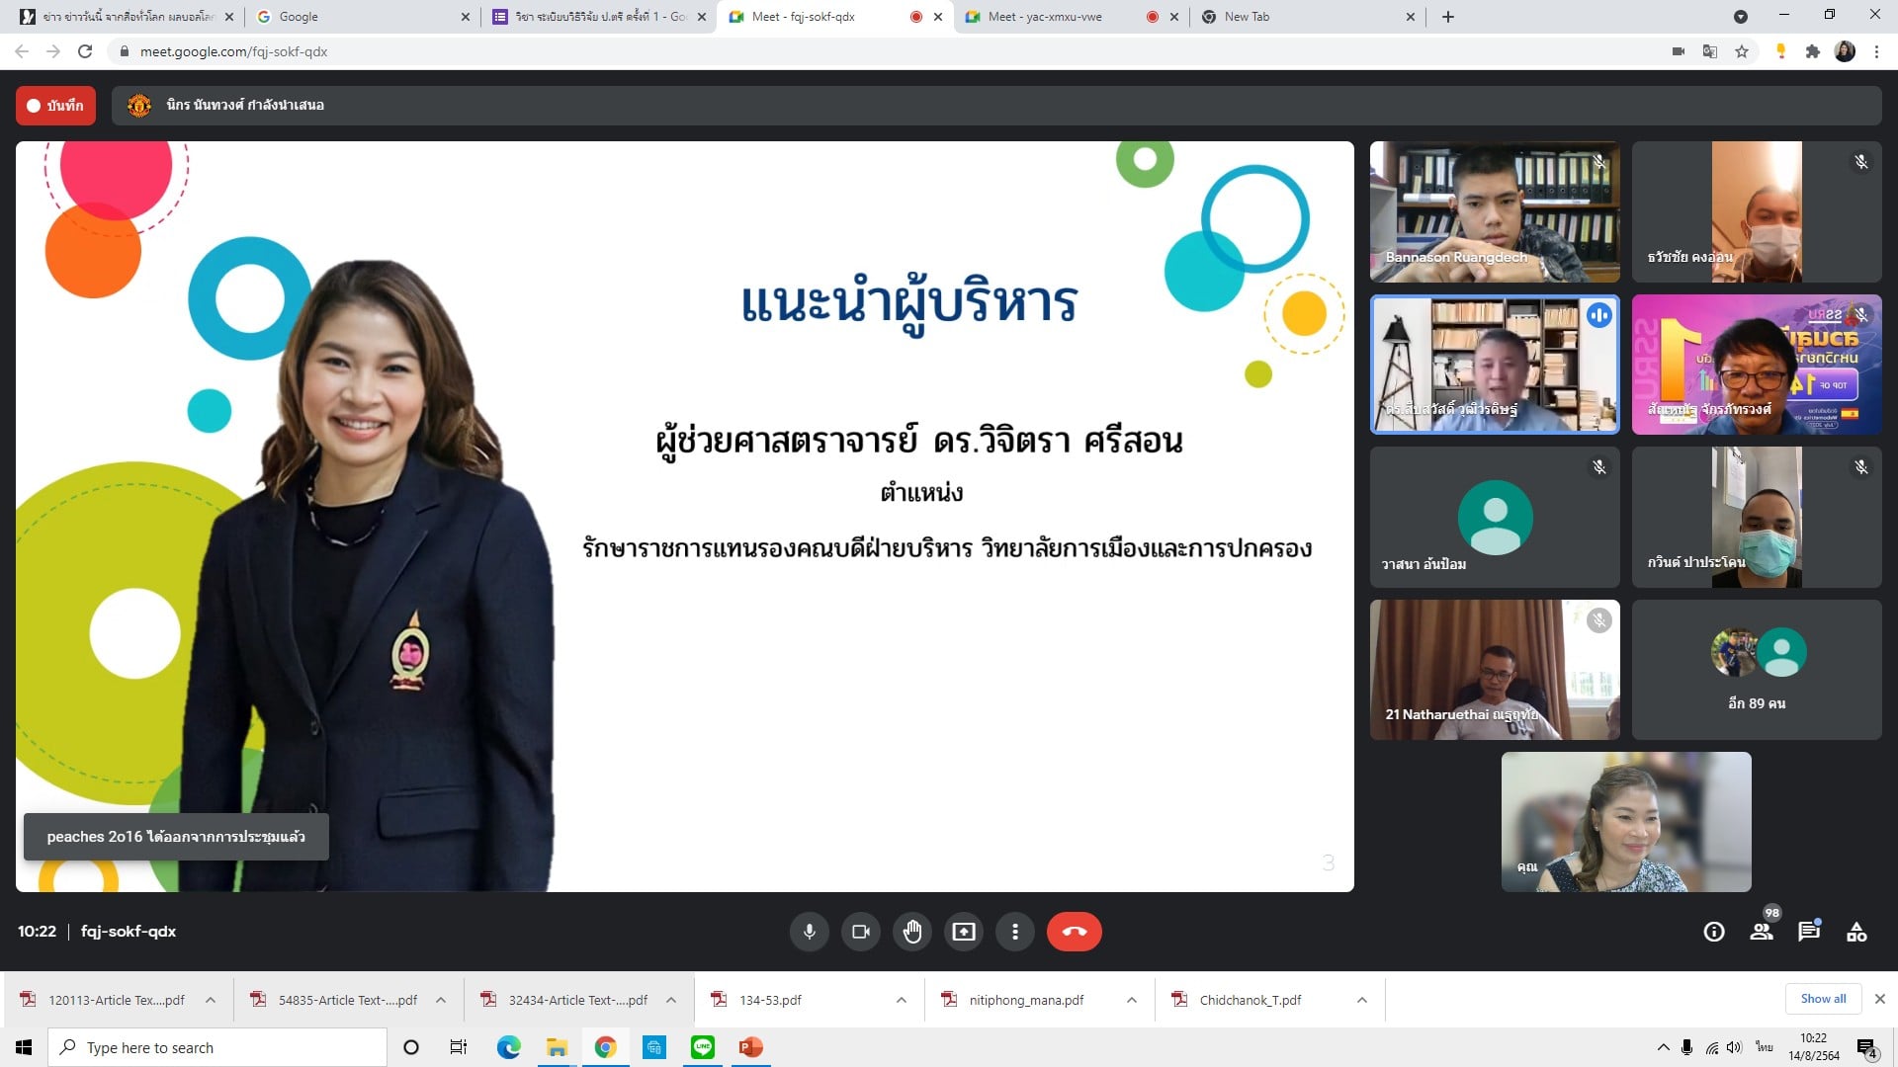Switch to the Google tab

pyautogui.click(x=299, y=17)
